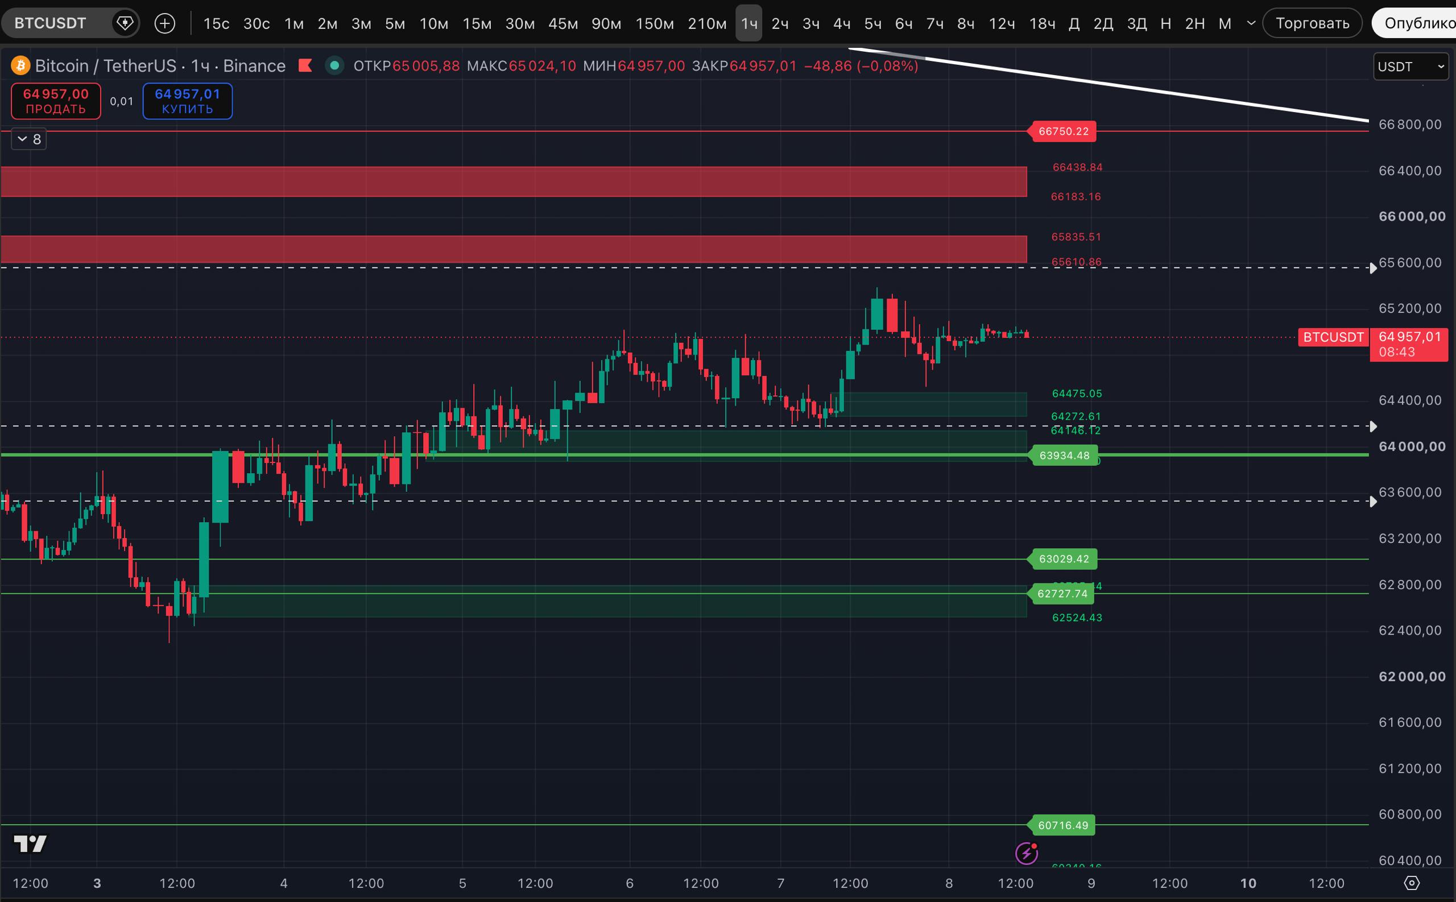Switch to the 2ч timeframe

780,23
